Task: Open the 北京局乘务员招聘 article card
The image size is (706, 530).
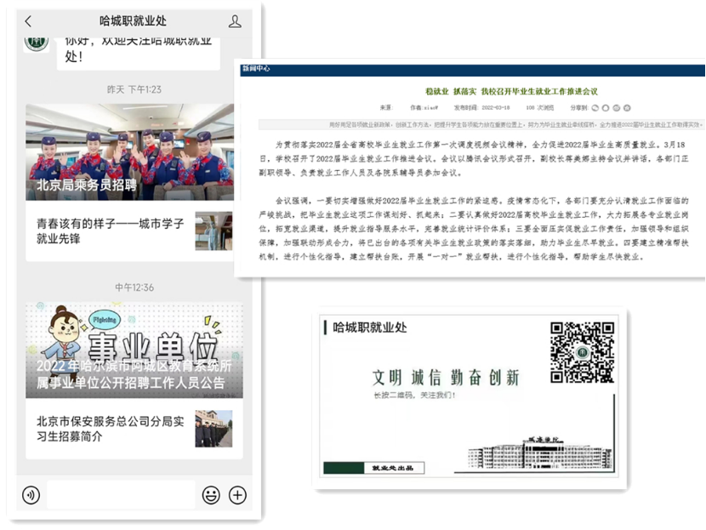Action: (129, 152)
